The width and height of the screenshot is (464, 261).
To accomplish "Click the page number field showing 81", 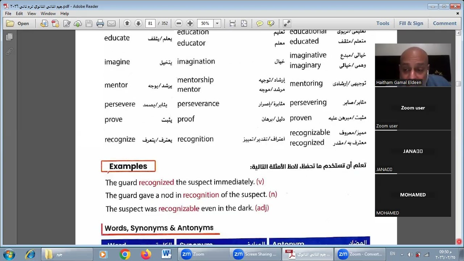I will click(x=150, y=24).
